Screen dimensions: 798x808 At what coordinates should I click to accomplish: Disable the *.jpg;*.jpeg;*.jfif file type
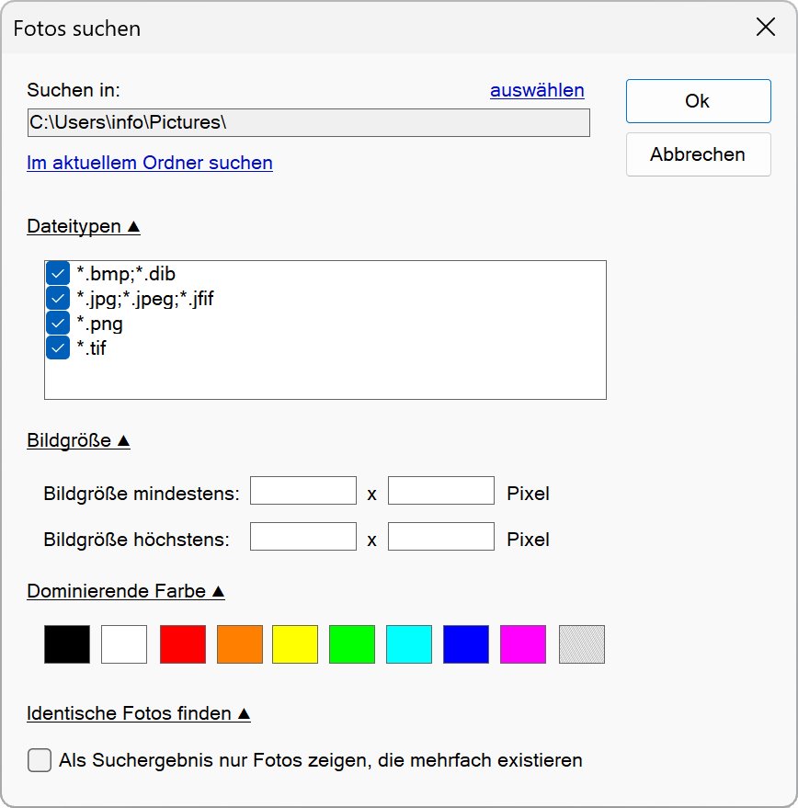(x=58, y=299)
